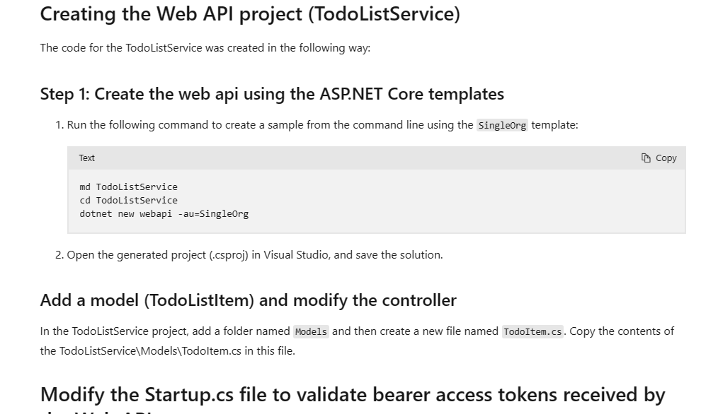Select the inline code TodoItem.cs
This screenshot has height=414, width=718.
pos(532,331)
